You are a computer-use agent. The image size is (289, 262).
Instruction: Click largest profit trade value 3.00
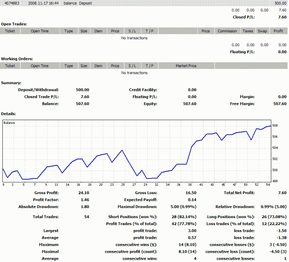tap(192, 231)
